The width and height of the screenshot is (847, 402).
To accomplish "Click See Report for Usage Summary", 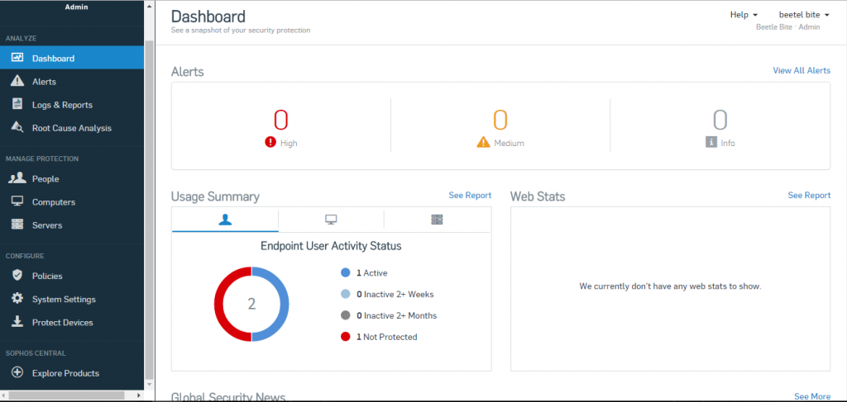I will point(470,195).
